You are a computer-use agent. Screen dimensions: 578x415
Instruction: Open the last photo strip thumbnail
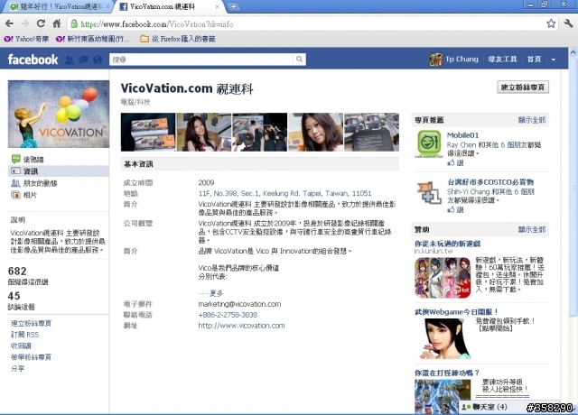[371, 132]
